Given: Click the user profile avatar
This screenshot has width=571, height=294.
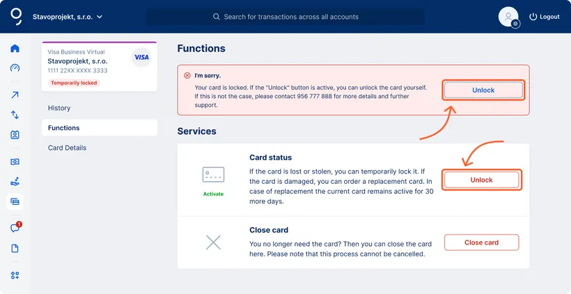Looking at the screenshot, I should point(508,17).
